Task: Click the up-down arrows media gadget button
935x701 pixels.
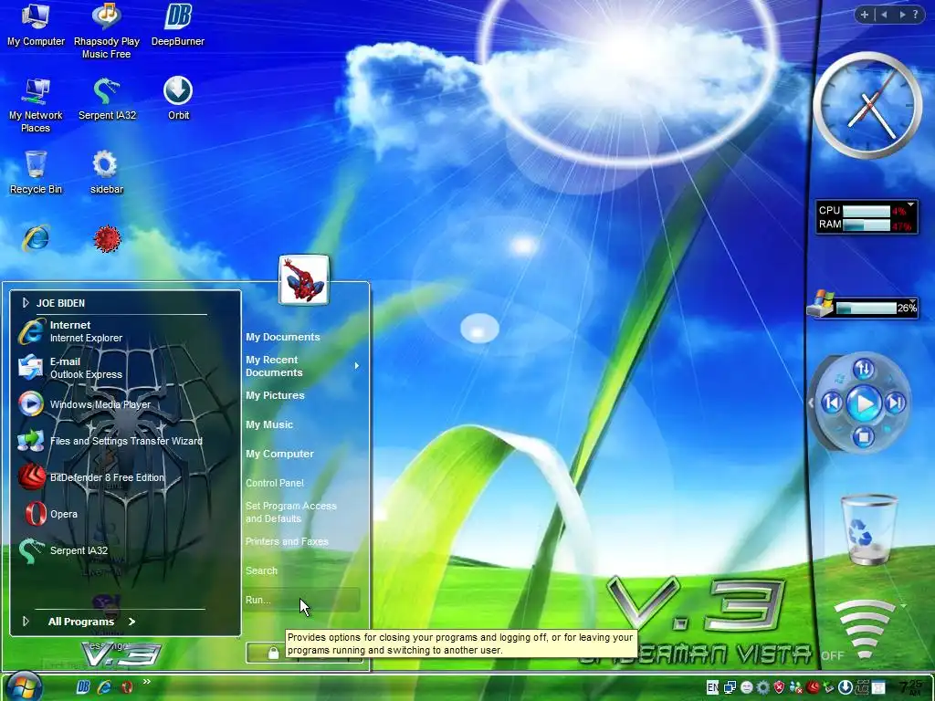Action: tap(864, 369)
